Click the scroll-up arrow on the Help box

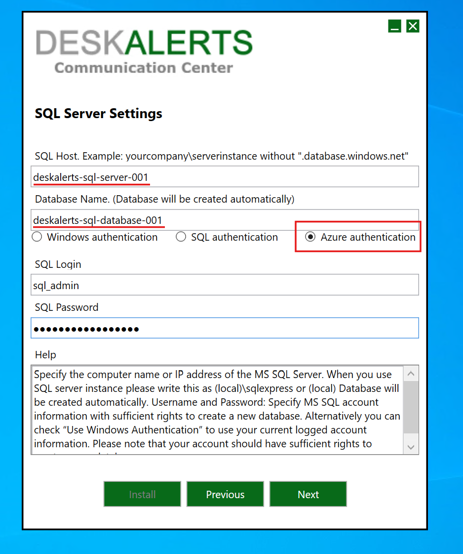pos(411,373)
